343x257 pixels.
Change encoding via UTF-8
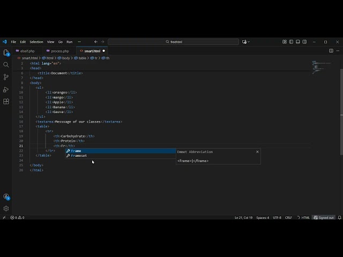277,217
